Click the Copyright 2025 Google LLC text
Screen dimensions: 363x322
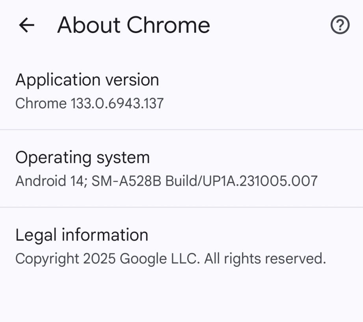[x=170, y=259]
